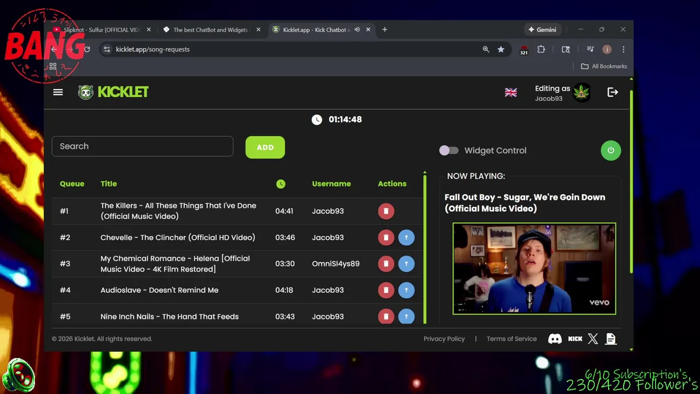Open the All Bookmarks folder
The height and width of the screenshot is (394, 700).
click(604, 66)
